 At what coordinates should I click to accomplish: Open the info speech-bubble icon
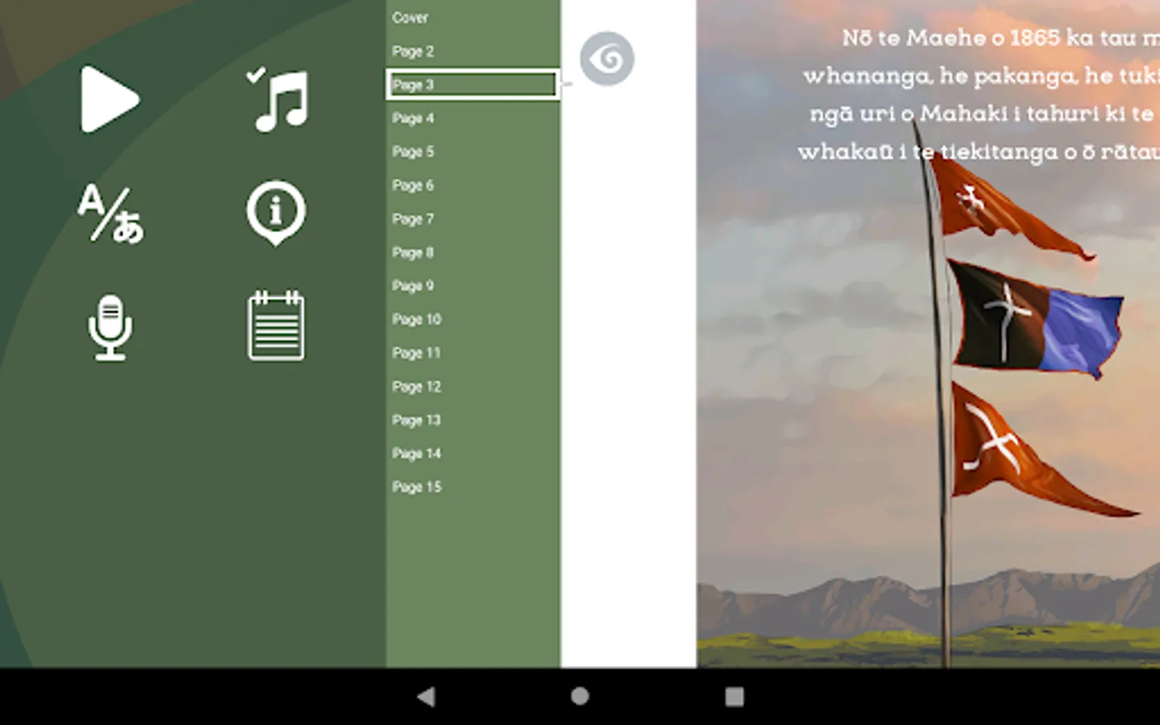[276, 213]
